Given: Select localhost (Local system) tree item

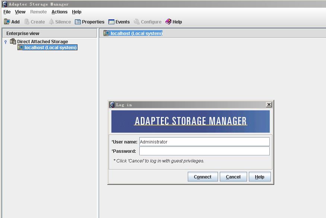Looking at the screenshot, I should coord(51,48).
